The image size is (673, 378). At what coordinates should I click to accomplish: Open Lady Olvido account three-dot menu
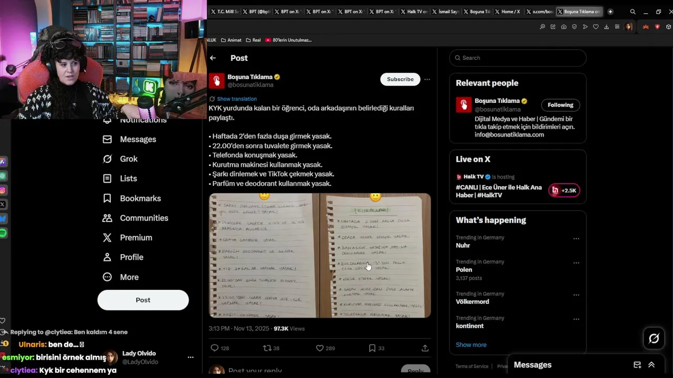190,357
